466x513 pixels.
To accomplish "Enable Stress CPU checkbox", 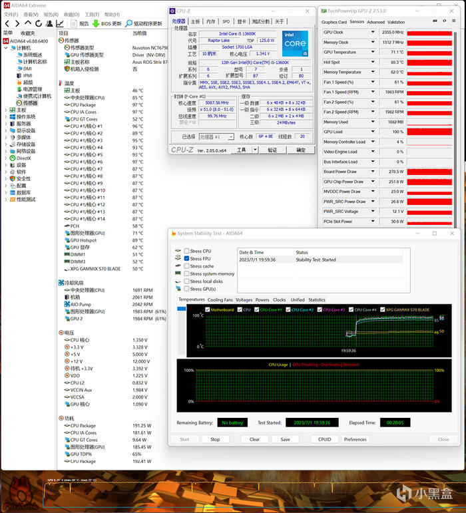I will 186,251.
